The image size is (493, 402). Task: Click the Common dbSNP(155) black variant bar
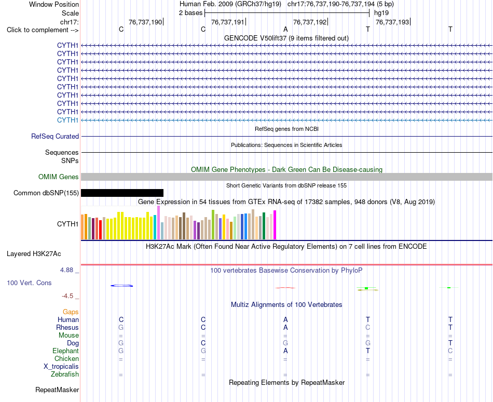(122, 193)
